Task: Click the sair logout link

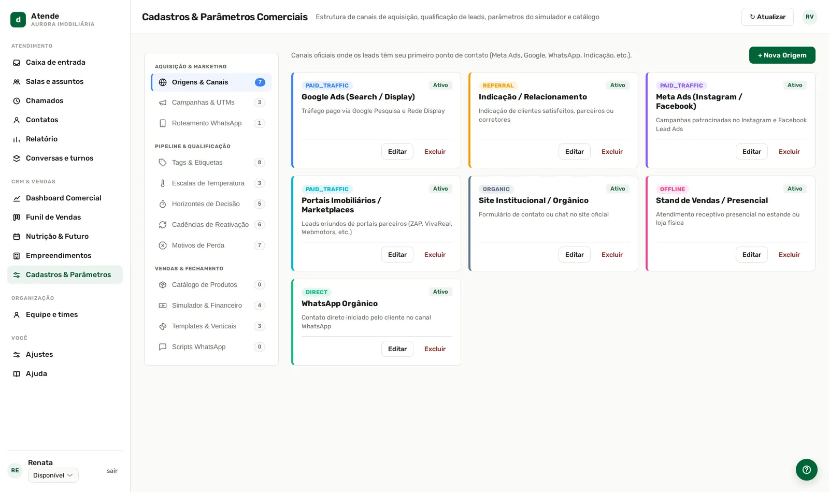Action: 112,471
